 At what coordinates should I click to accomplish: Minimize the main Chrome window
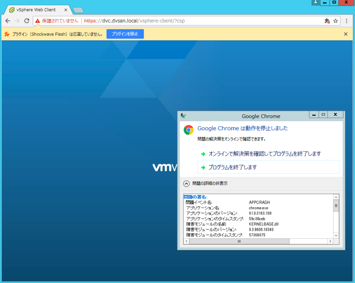point(324,2)
